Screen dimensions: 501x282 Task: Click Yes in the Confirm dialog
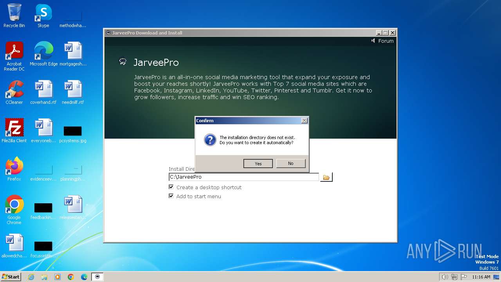tap(258, 163)
